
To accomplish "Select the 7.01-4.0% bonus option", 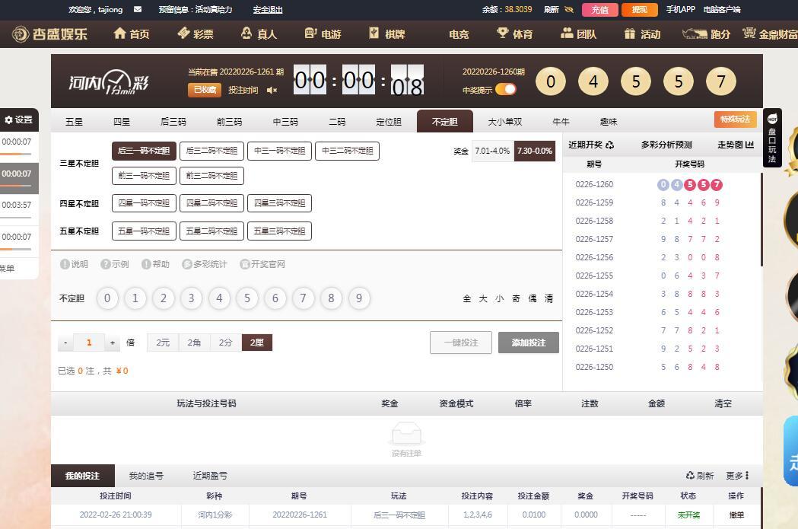I will (x=493, y=151).
